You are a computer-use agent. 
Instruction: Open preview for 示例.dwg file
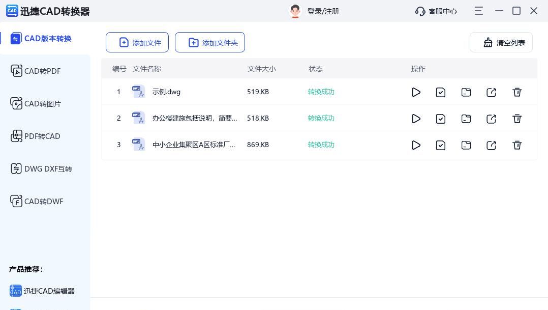click(x=416, y=92)
